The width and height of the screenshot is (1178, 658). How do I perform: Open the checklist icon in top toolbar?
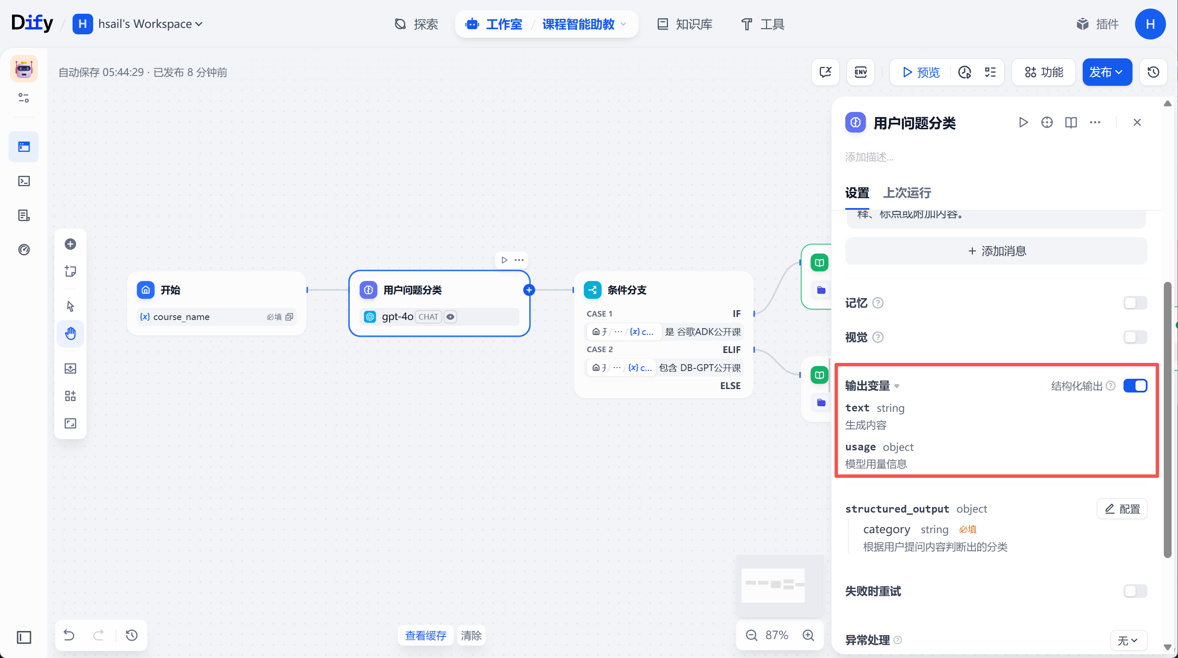[990, 72]
